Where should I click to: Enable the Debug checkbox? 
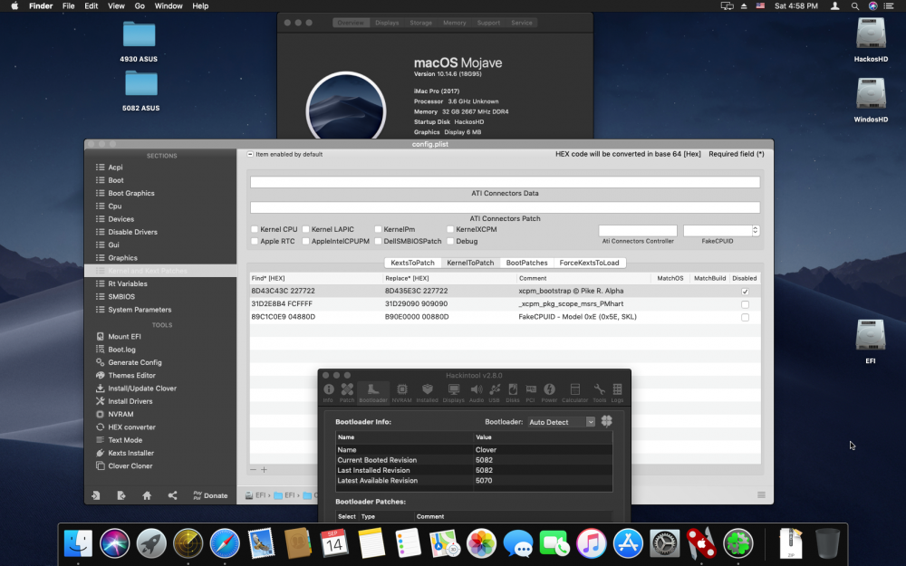[450, 241]
